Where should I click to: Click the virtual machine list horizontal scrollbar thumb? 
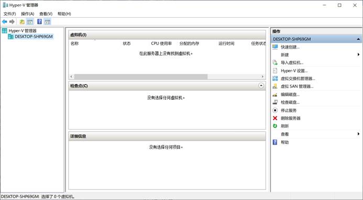[141, 77]
